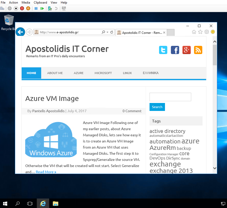Click the Windows Azure cloud thumbnail
The image size is (227, 208).
51,140
